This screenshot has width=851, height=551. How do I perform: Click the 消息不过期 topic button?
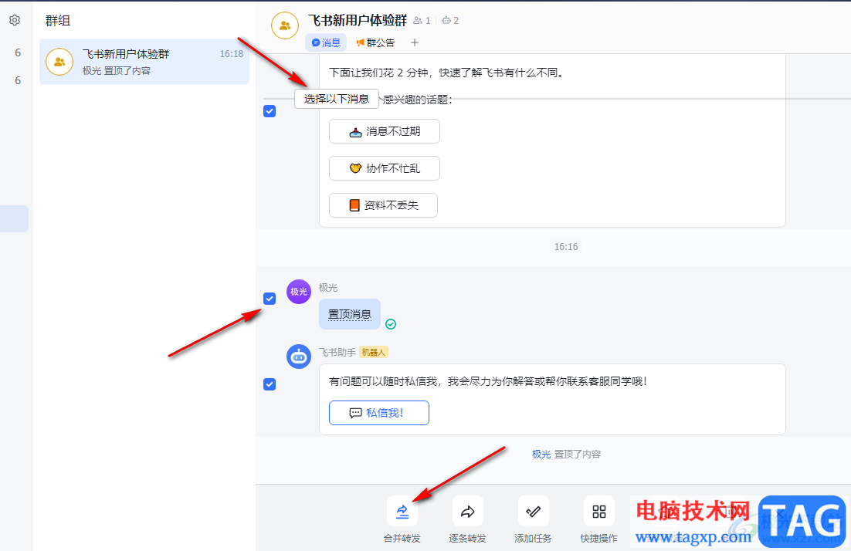coord(385,131)
